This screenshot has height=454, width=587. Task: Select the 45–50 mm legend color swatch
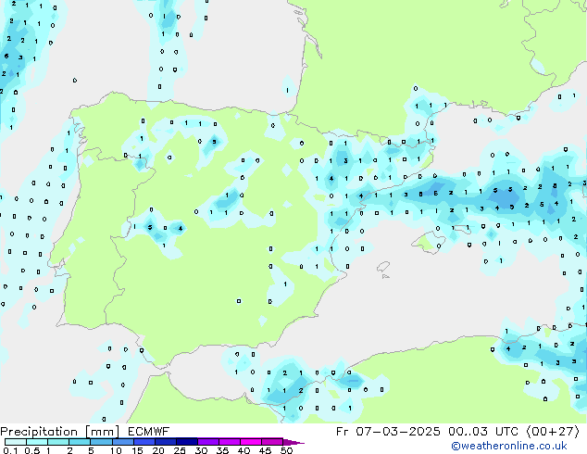pos(272,442)
